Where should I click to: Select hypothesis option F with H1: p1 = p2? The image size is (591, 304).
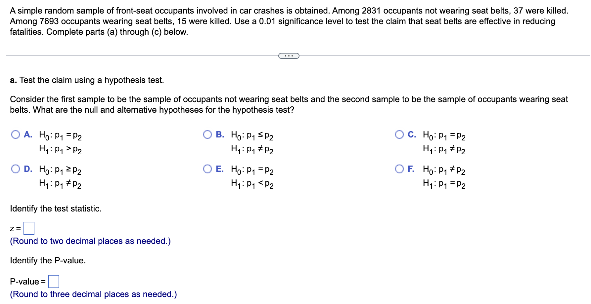click(399, 169)
